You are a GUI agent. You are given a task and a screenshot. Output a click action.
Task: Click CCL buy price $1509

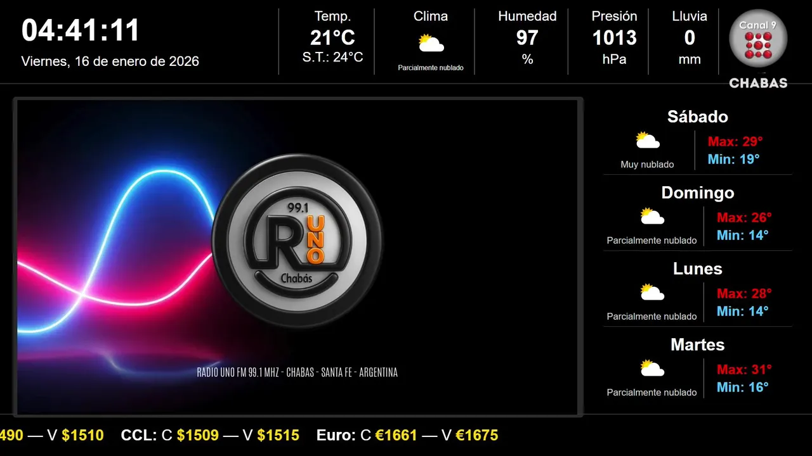click(198, 435)
